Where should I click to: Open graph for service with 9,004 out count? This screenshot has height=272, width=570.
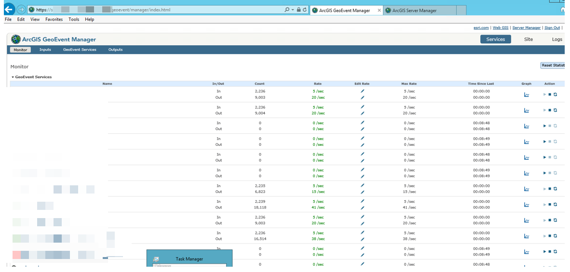[527, 110]
